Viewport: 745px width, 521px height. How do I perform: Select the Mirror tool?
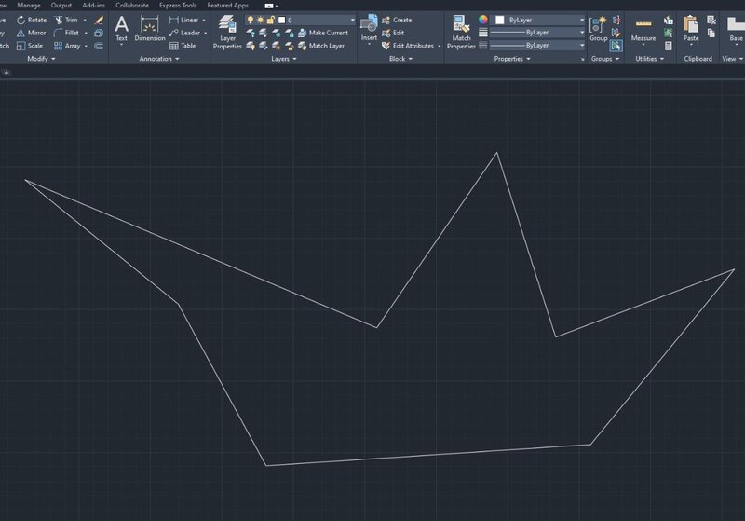[32, 33]
